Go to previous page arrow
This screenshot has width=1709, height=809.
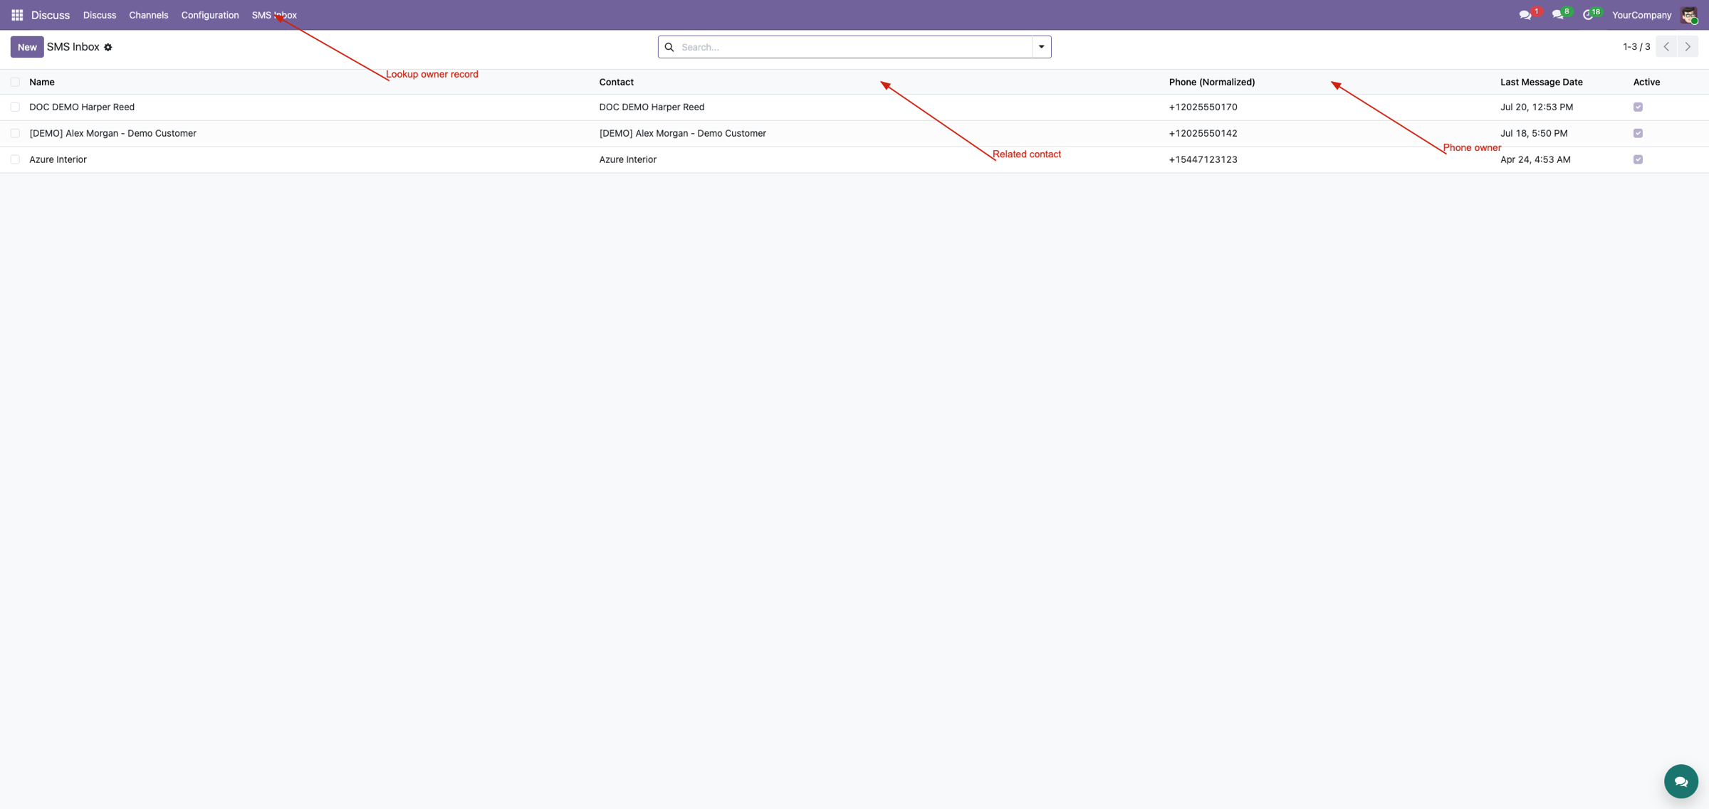1666,47
